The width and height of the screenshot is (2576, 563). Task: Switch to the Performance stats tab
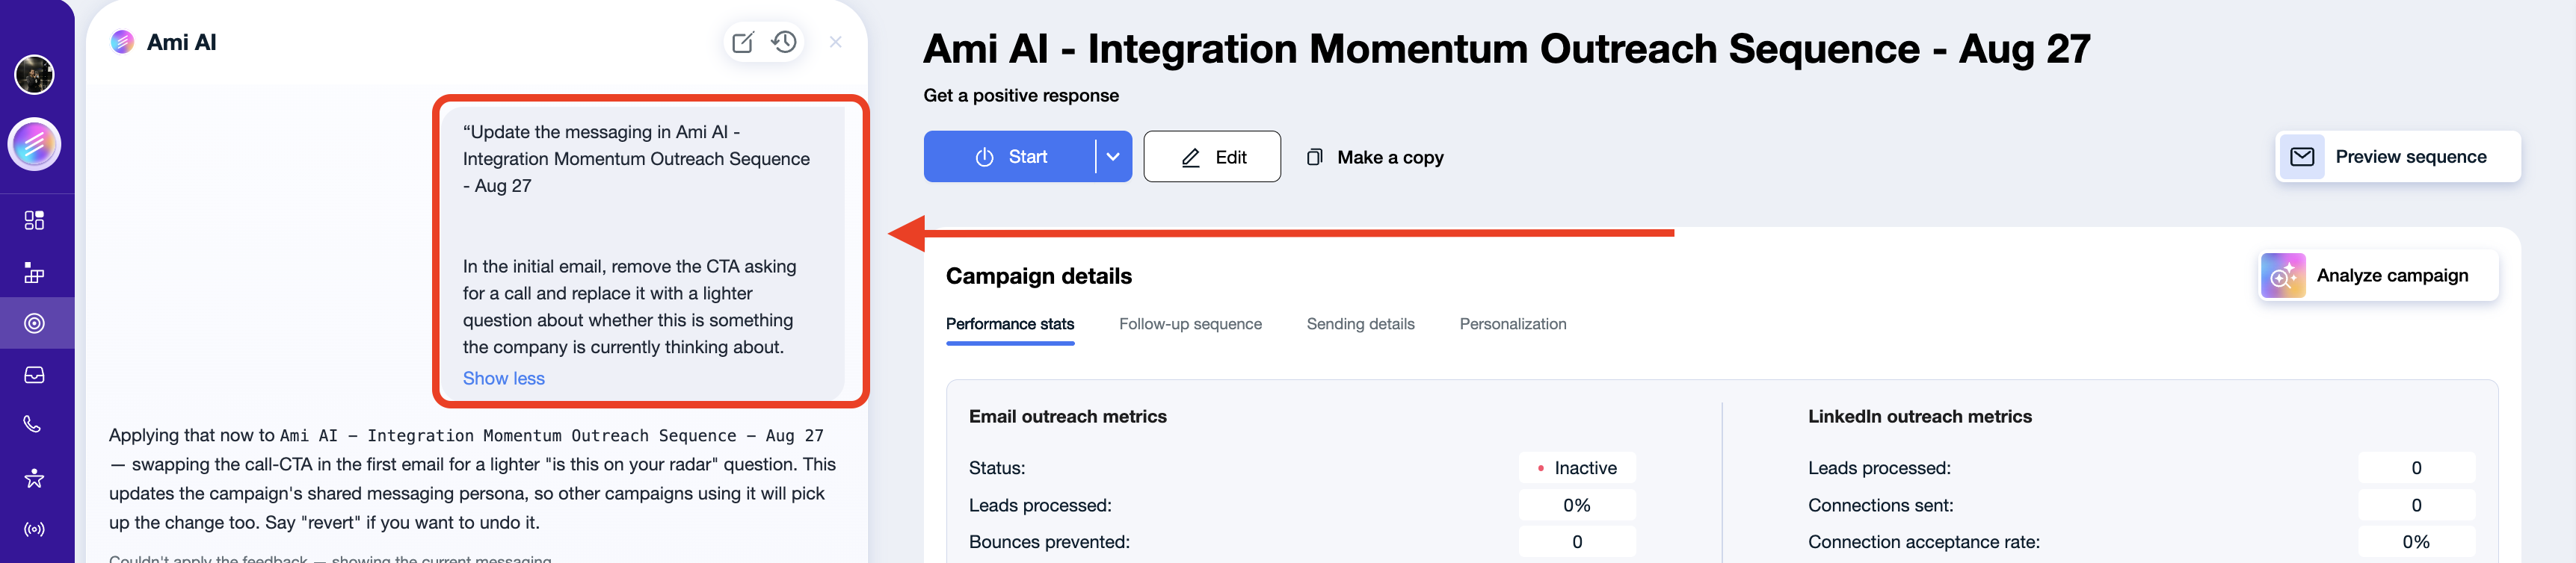coord(1010,324)
